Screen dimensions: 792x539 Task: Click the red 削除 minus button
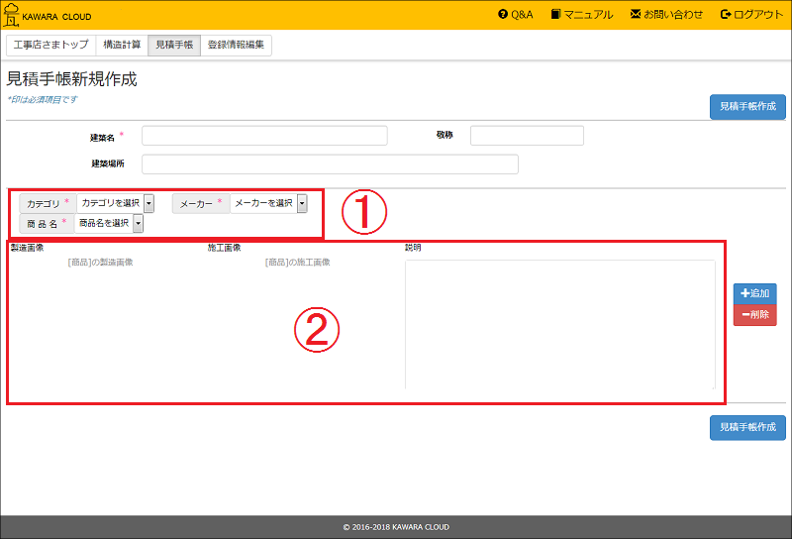pyautogui.click(x=754, y=315)
